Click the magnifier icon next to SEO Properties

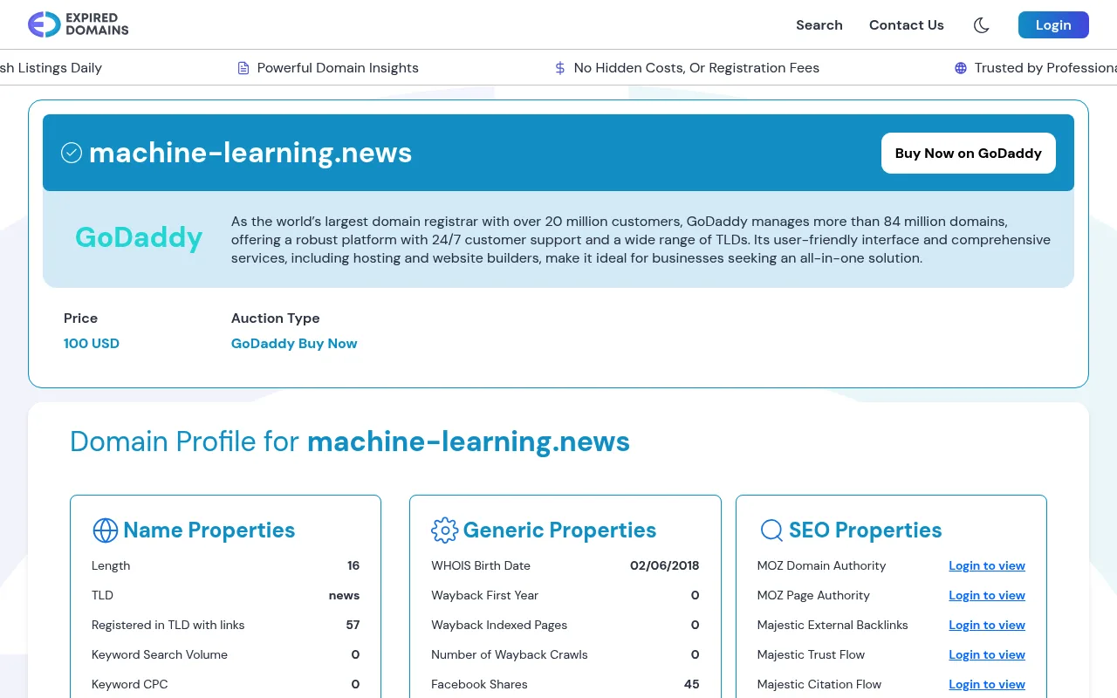771,530
